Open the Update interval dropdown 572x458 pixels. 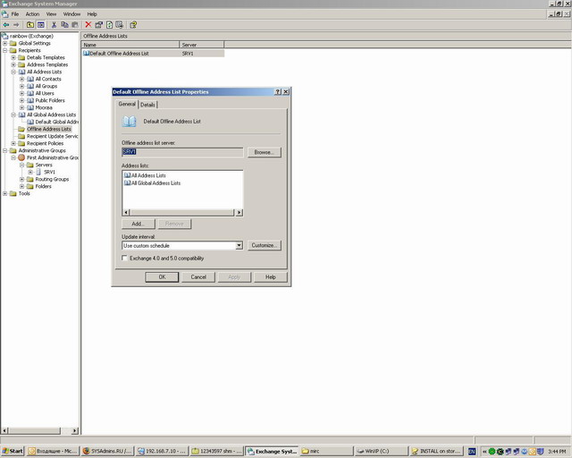pos(239,245)
